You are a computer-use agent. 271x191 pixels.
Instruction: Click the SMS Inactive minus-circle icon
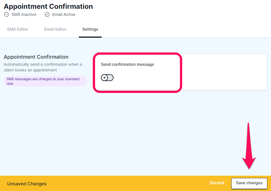click(7, 14)
